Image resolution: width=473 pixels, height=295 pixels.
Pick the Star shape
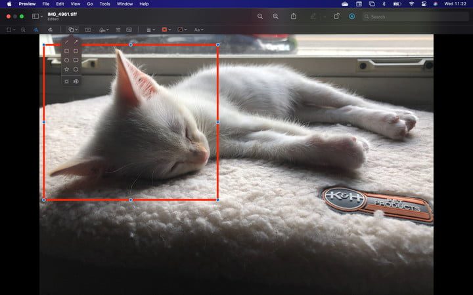[66, 69]
